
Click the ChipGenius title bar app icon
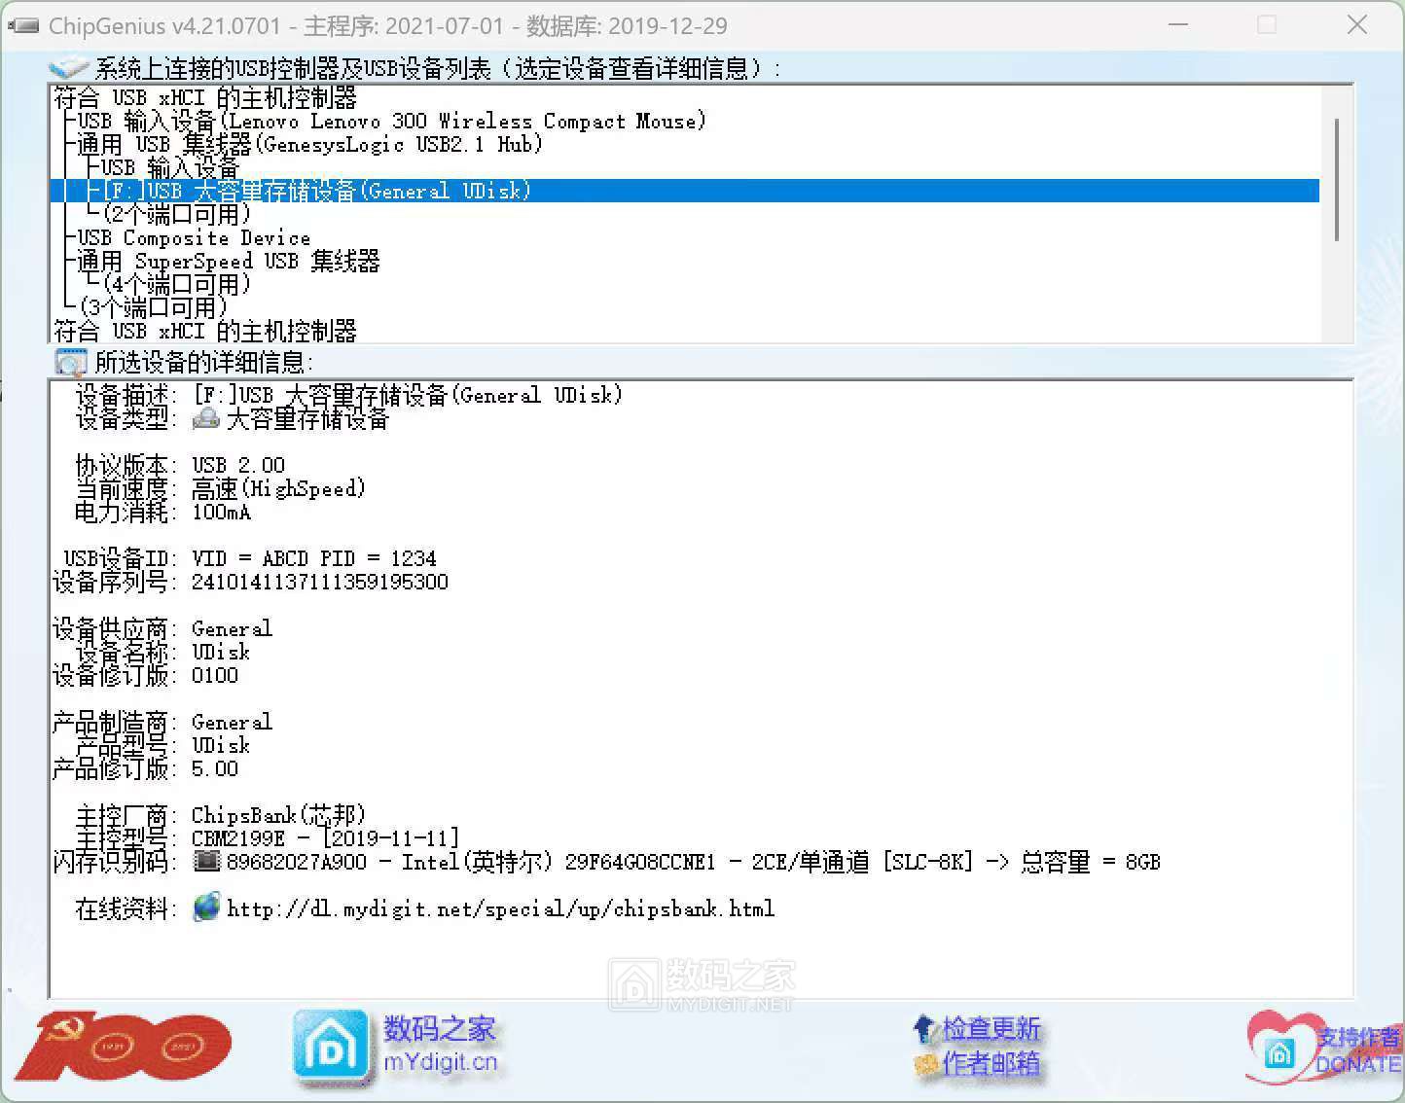(23, 25)
